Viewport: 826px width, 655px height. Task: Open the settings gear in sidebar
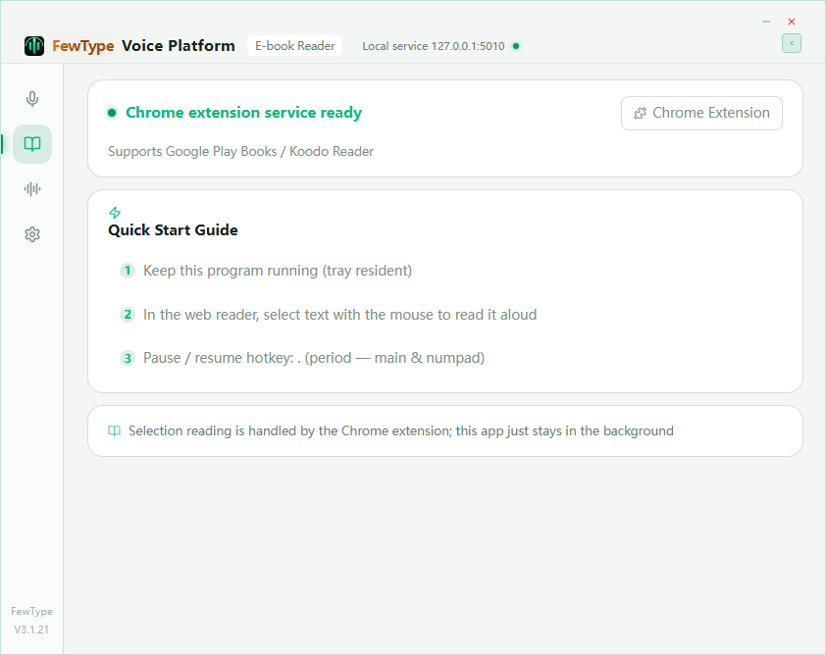tap(32, 234)
